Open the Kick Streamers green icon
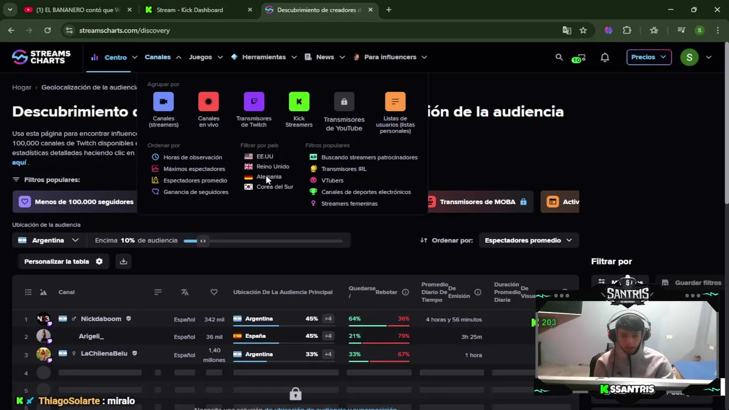 (x=299, y=101)
